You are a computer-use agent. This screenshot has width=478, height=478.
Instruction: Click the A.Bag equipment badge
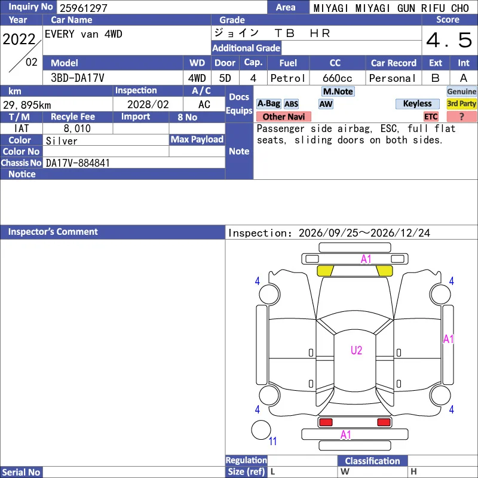click(x=268, y=104)
